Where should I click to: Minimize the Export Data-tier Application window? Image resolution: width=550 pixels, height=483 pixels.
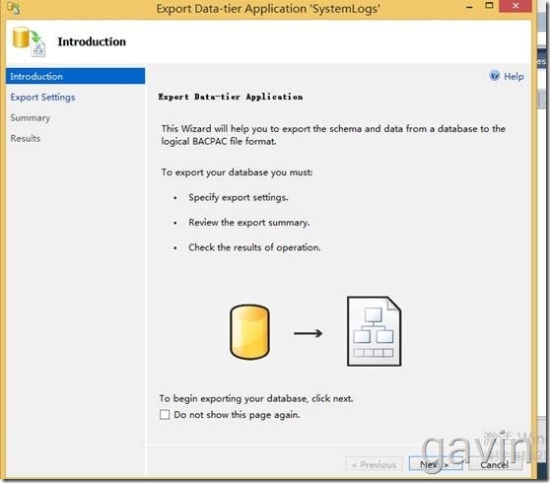pyautogui.click(x=469, y=7)
